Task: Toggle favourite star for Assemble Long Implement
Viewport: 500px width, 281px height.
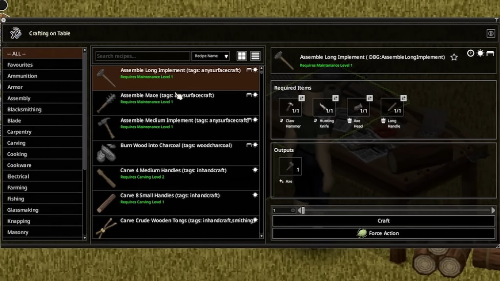Action: click(454, 57)
